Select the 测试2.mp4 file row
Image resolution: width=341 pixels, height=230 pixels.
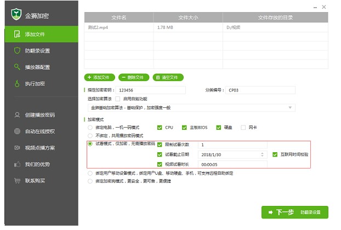click(x=206, y=27)
